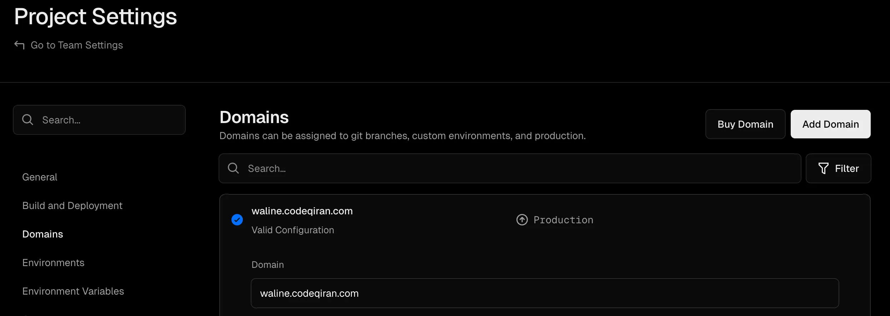Open Build and Deployment settings

click(72, 206)
